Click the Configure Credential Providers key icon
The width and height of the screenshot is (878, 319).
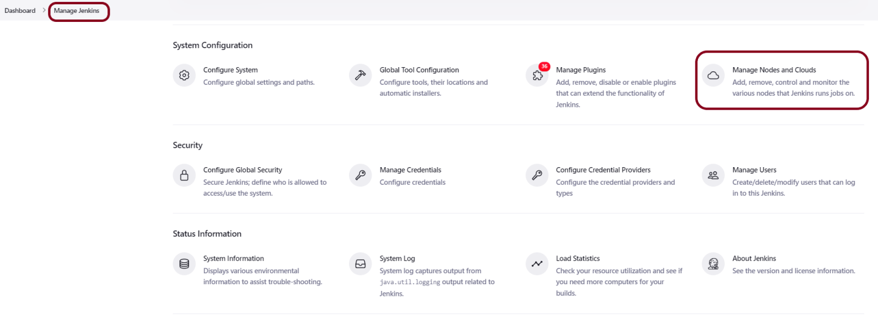[x=536, y=176]
